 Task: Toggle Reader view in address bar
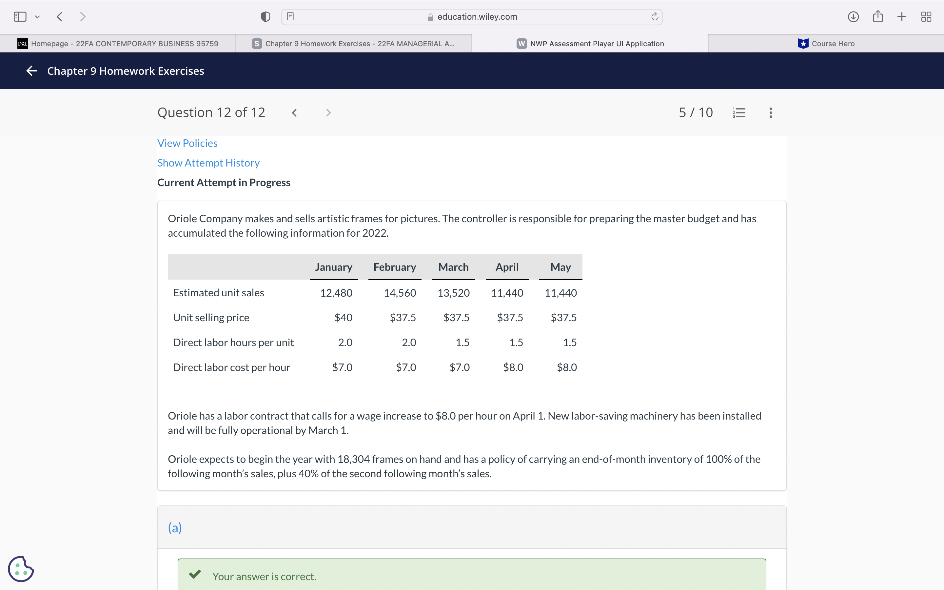point(290,17)
